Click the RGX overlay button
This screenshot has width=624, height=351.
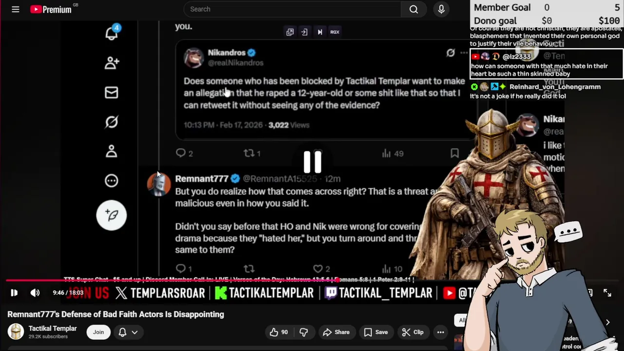tap(335, 32)
